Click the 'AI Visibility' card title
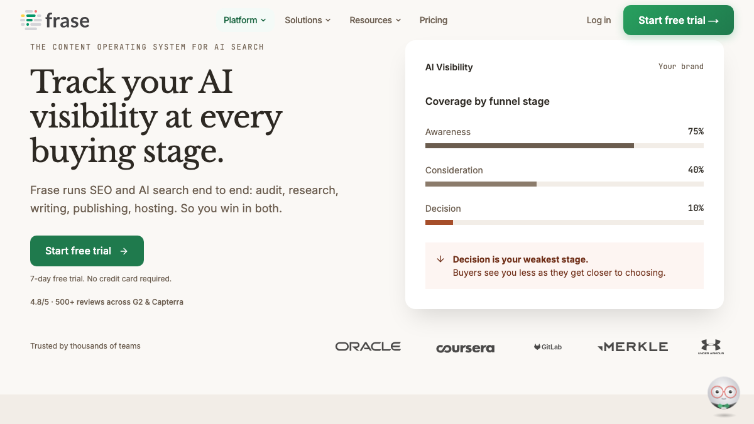The height and width of the screenshot is (424, 754). [449, 67]
